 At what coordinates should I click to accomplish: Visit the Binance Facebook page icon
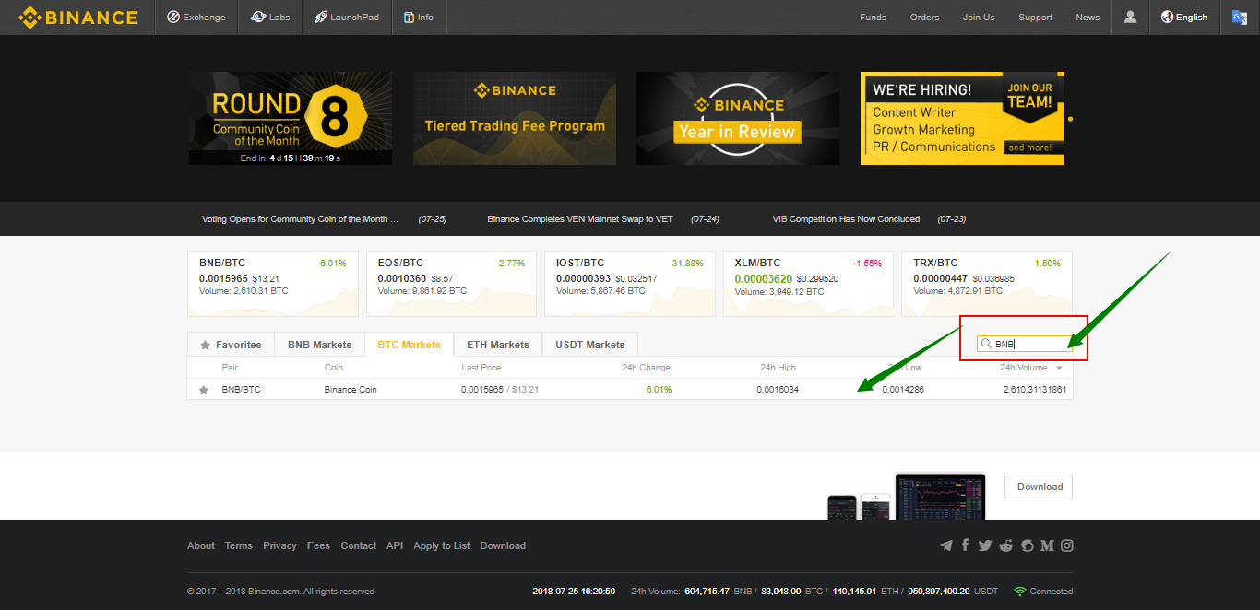click(x=966, y=545)
